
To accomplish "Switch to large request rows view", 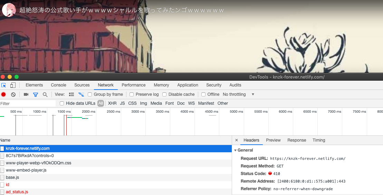I will pyautogui.click(x=71, y=94).
